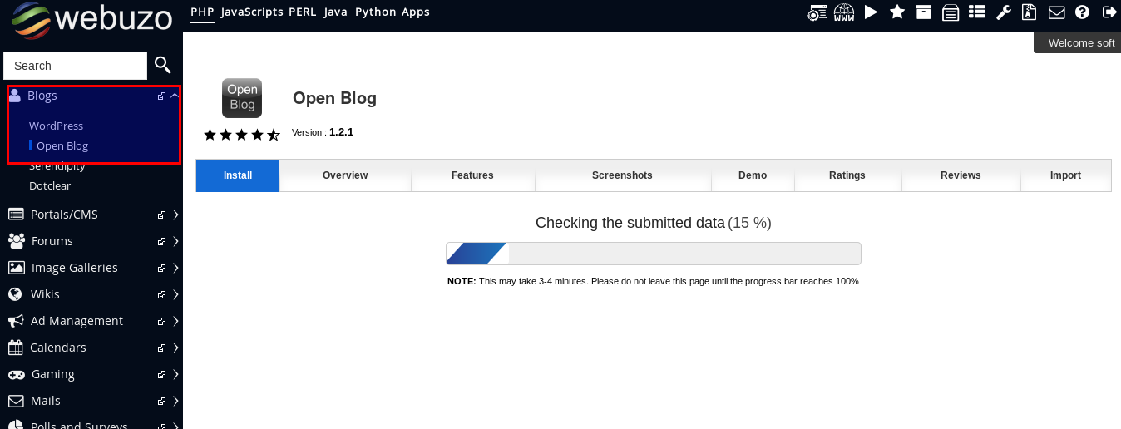Image resolution: width=1121 pixels, height=429 pixels.
Task: Click the installation progress bar
Action: pyautogui.click(x=654, y=254)
